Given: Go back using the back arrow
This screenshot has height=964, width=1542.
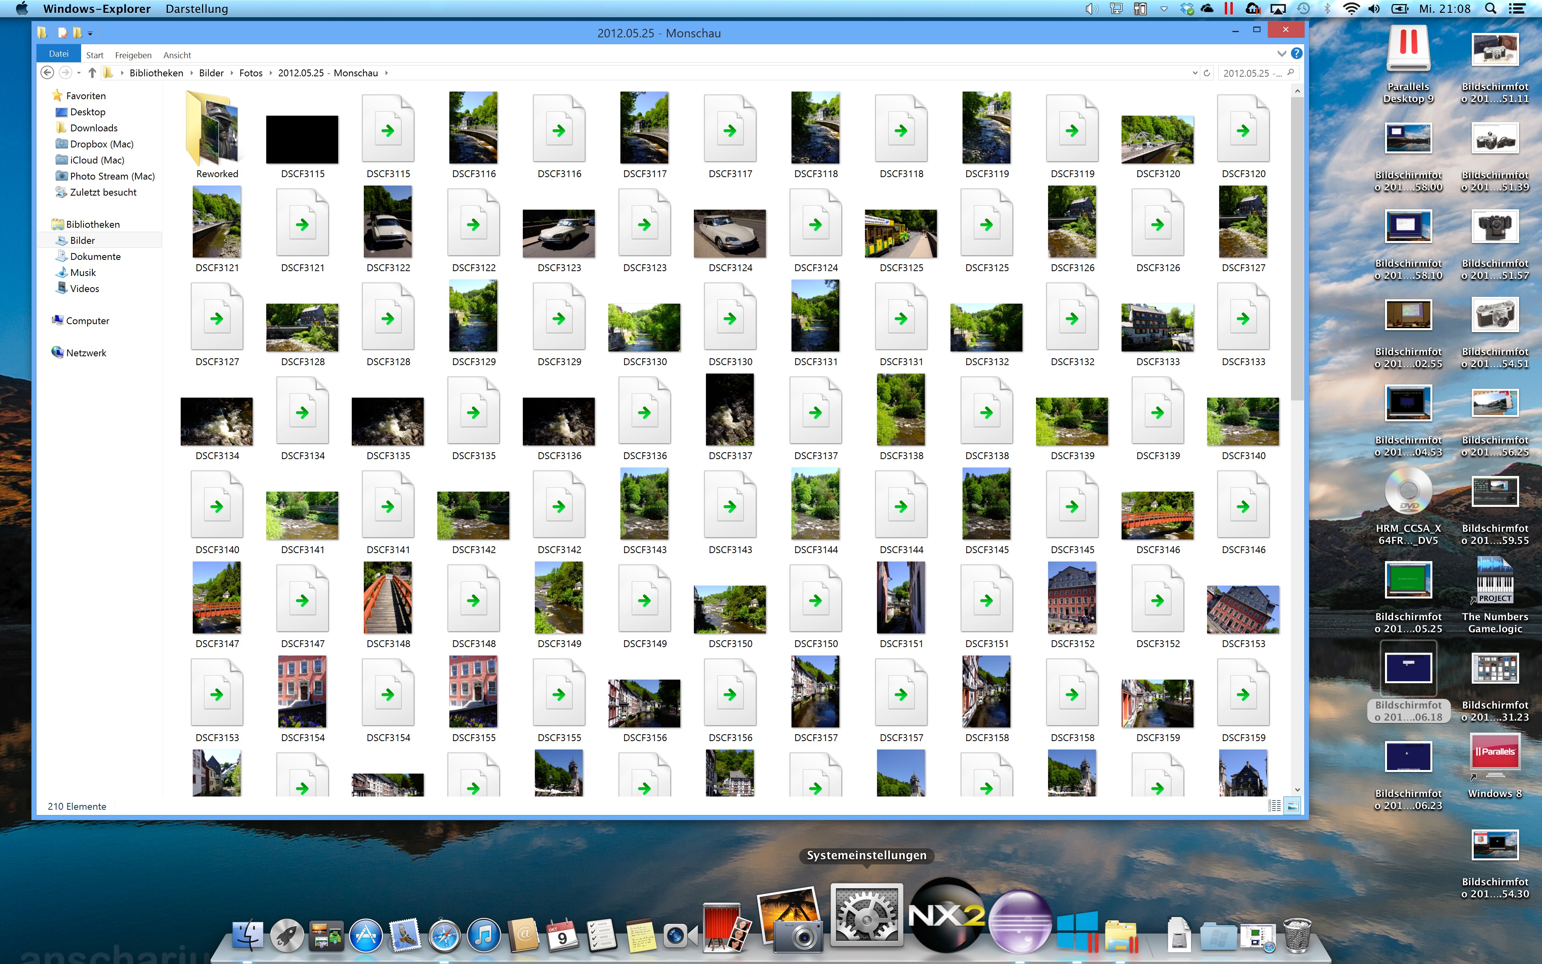Looking at the screenshot, I should [x=47, y=73].
